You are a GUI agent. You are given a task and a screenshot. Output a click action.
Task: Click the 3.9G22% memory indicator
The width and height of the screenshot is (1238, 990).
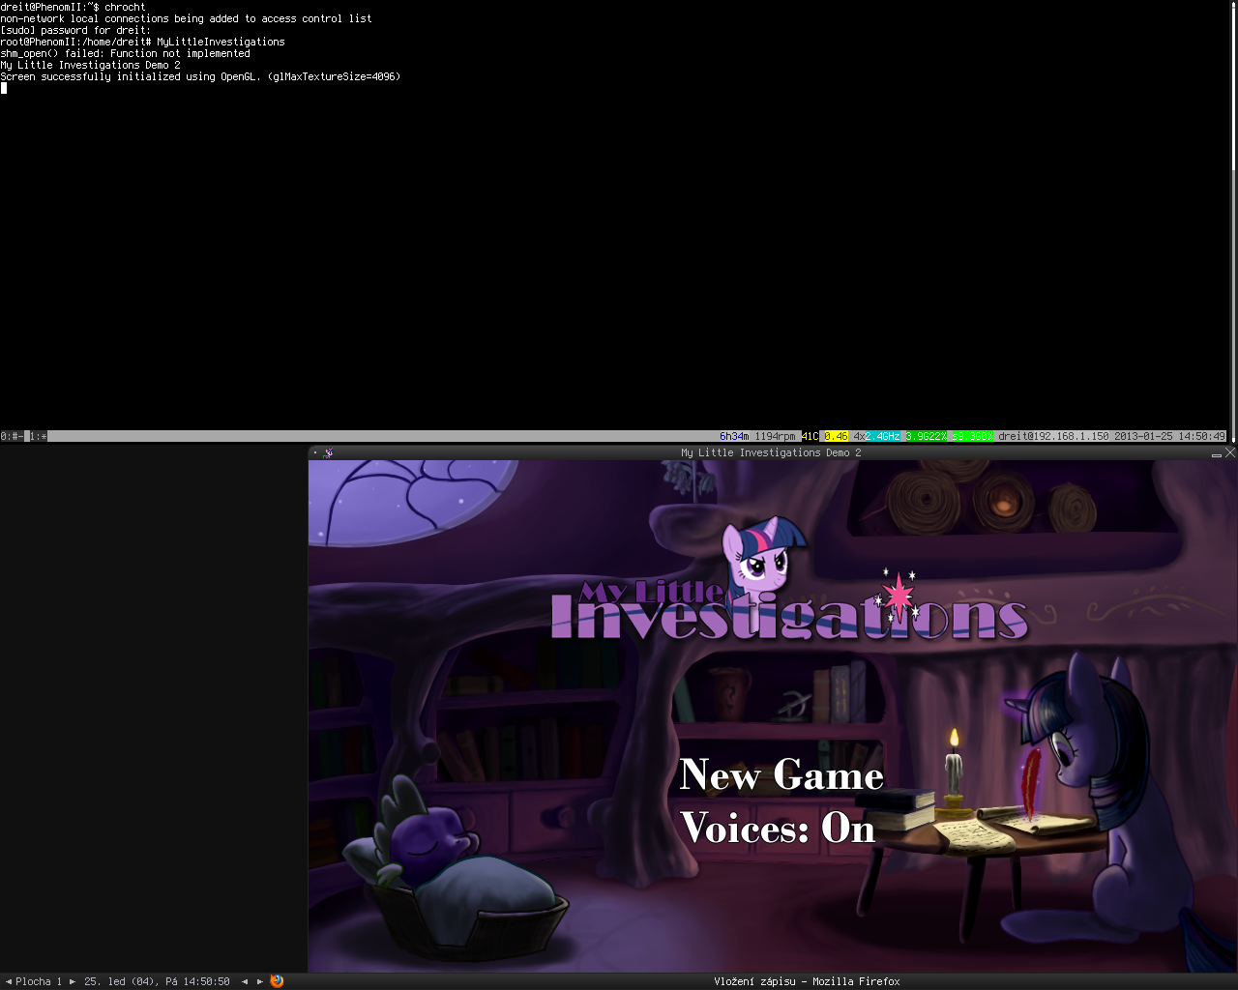click(926, 437)
